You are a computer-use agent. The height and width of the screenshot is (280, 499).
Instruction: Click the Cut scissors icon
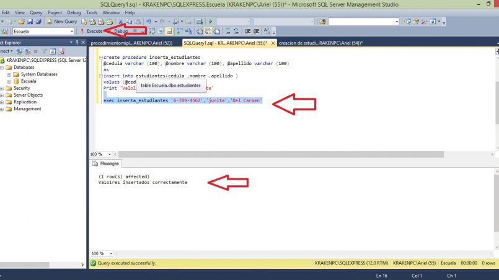[121, 22]
